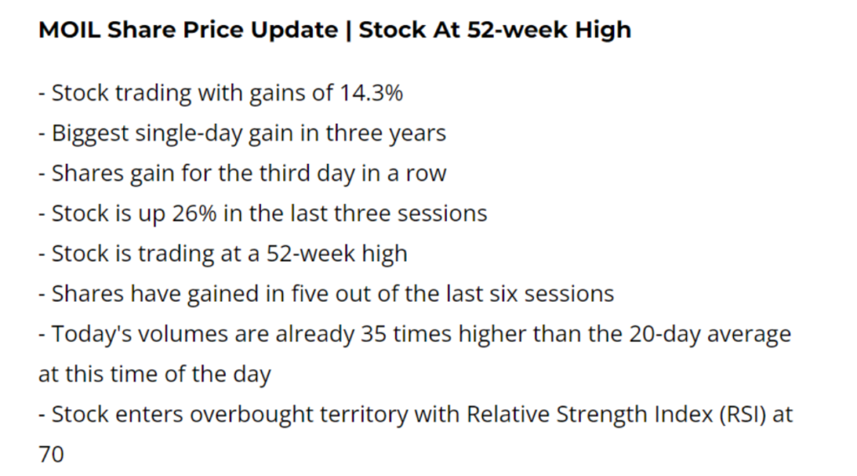Click the 'Stock At 52-week High' heading text
857x476 pixels.
coord(495,31)
